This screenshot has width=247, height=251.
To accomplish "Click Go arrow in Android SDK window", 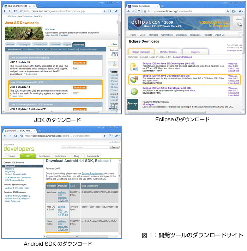I will click(105, 136).
